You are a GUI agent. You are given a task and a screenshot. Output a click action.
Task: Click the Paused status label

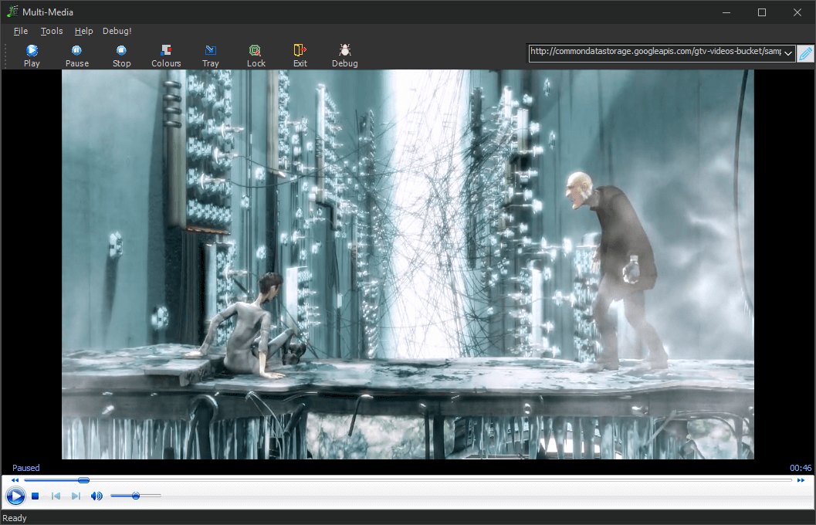26,468
